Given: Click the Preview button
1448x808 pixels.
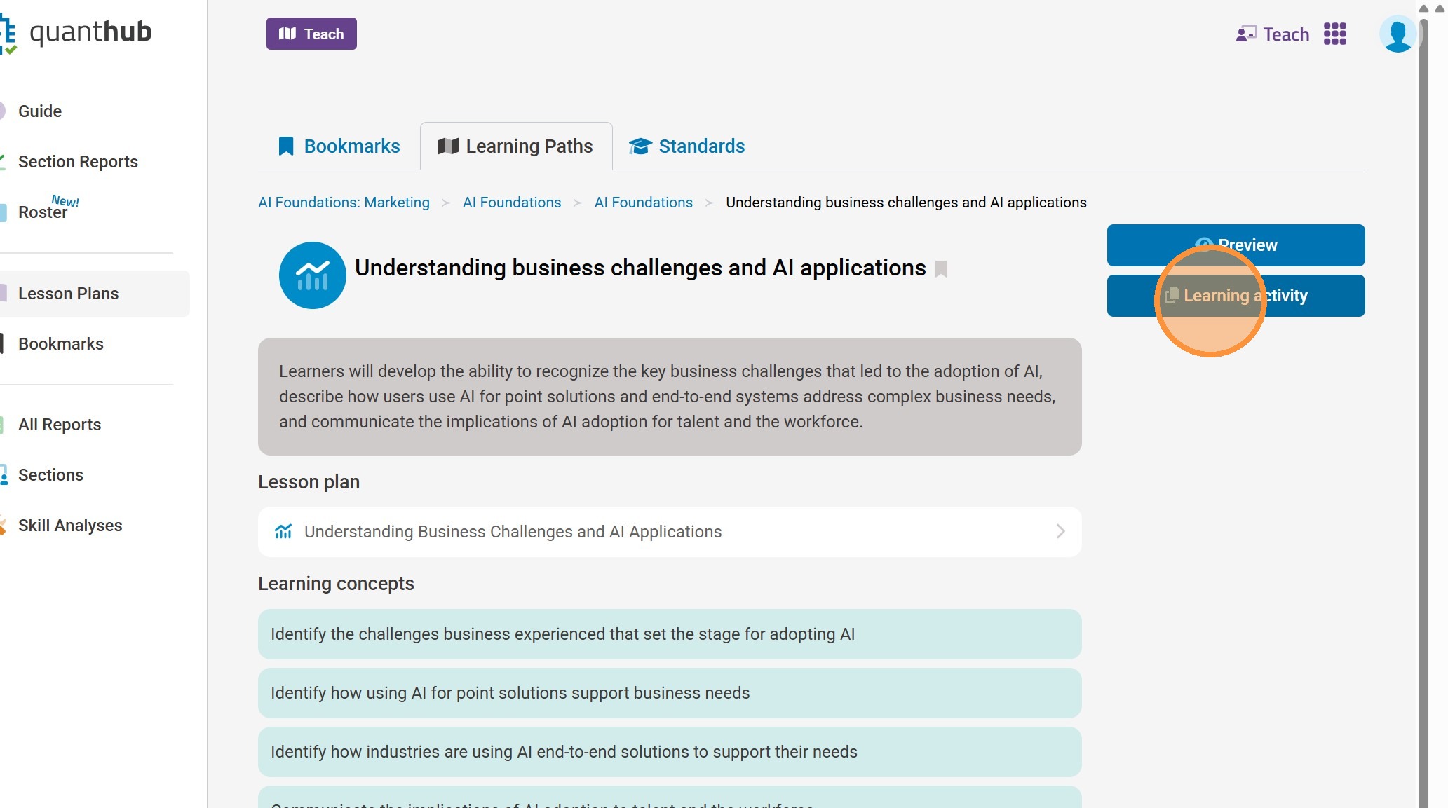Looking at the screenshot, I should (x=1236, y=245).
